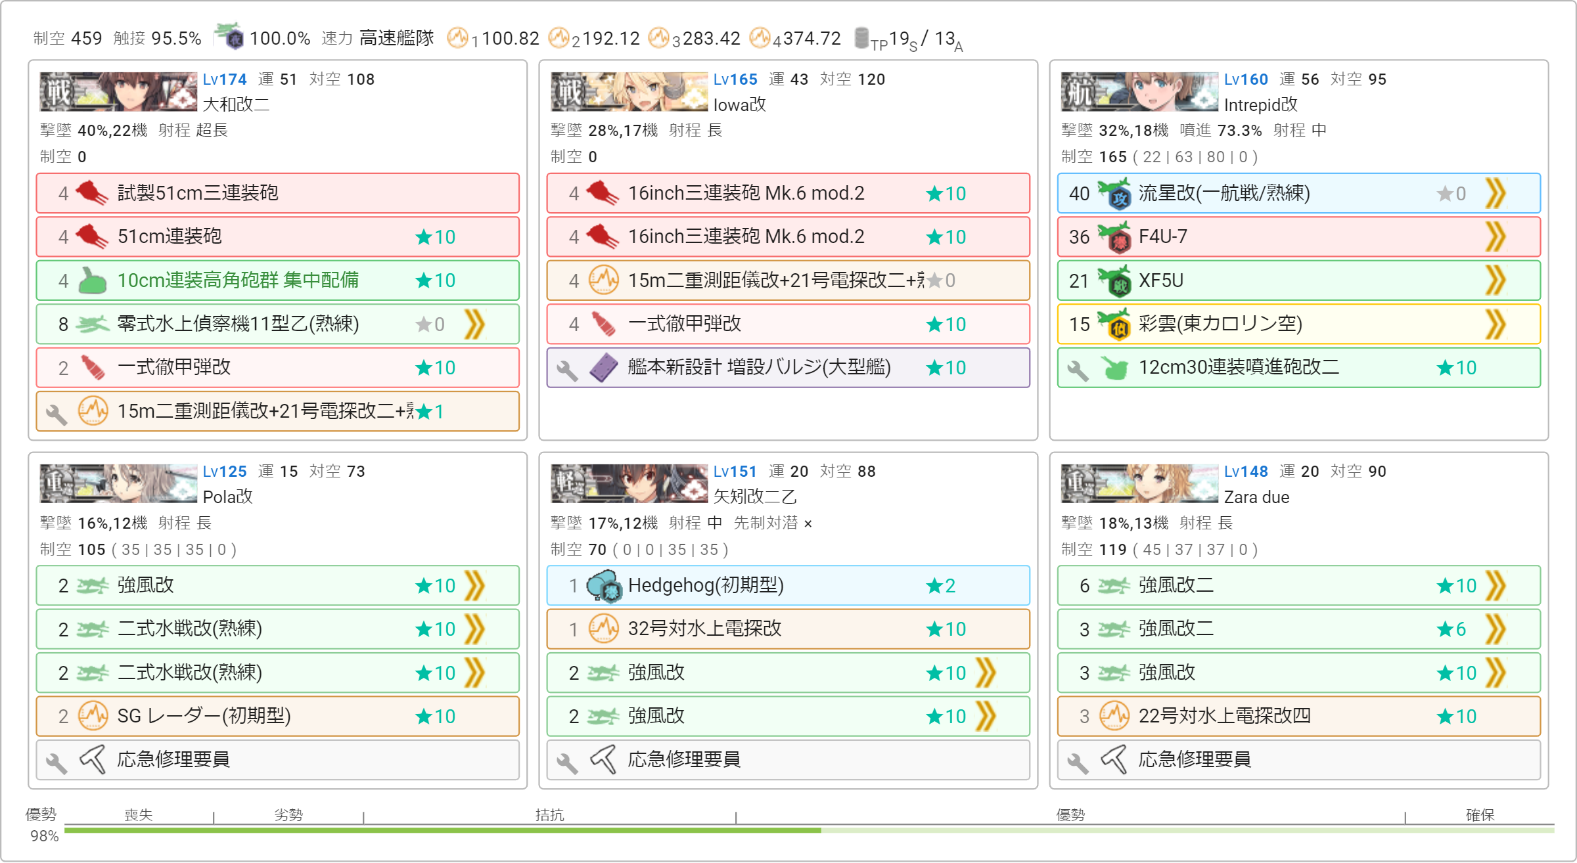
Task: Click the radar icon for SG レーダー(初期型)
Action: coord(93,716)
